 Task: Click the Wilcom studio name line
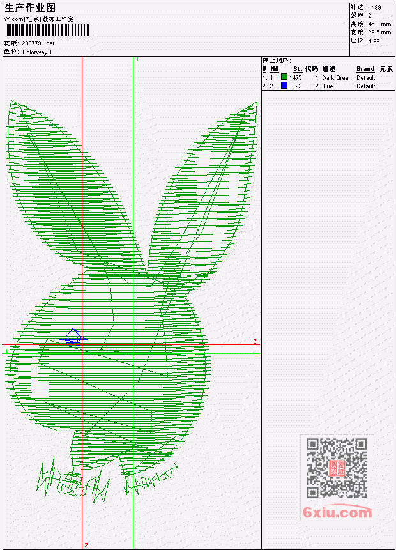[38, 19]
